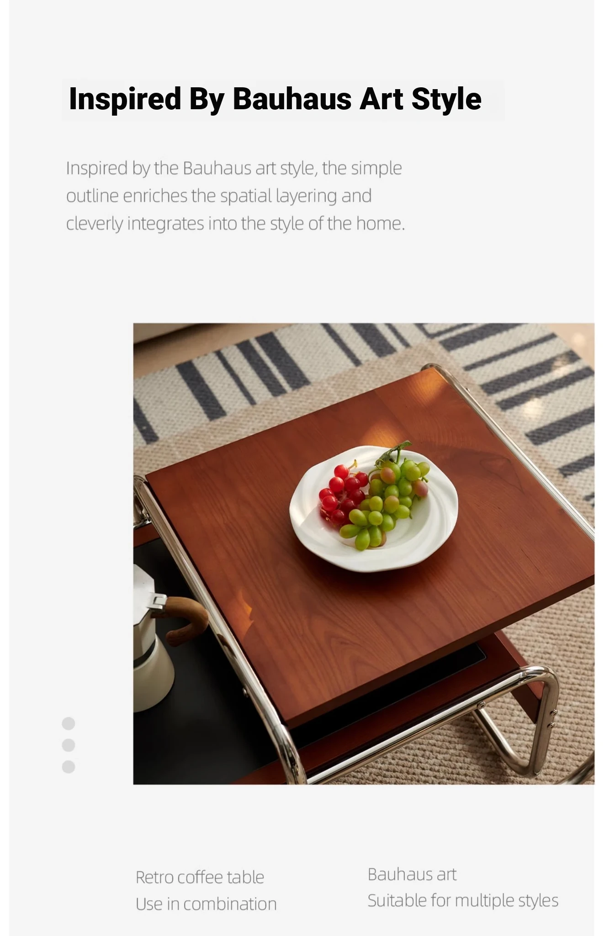604x936 pixels.
Task: Click the 'Use in combination' caption
Action: [206, 904]
